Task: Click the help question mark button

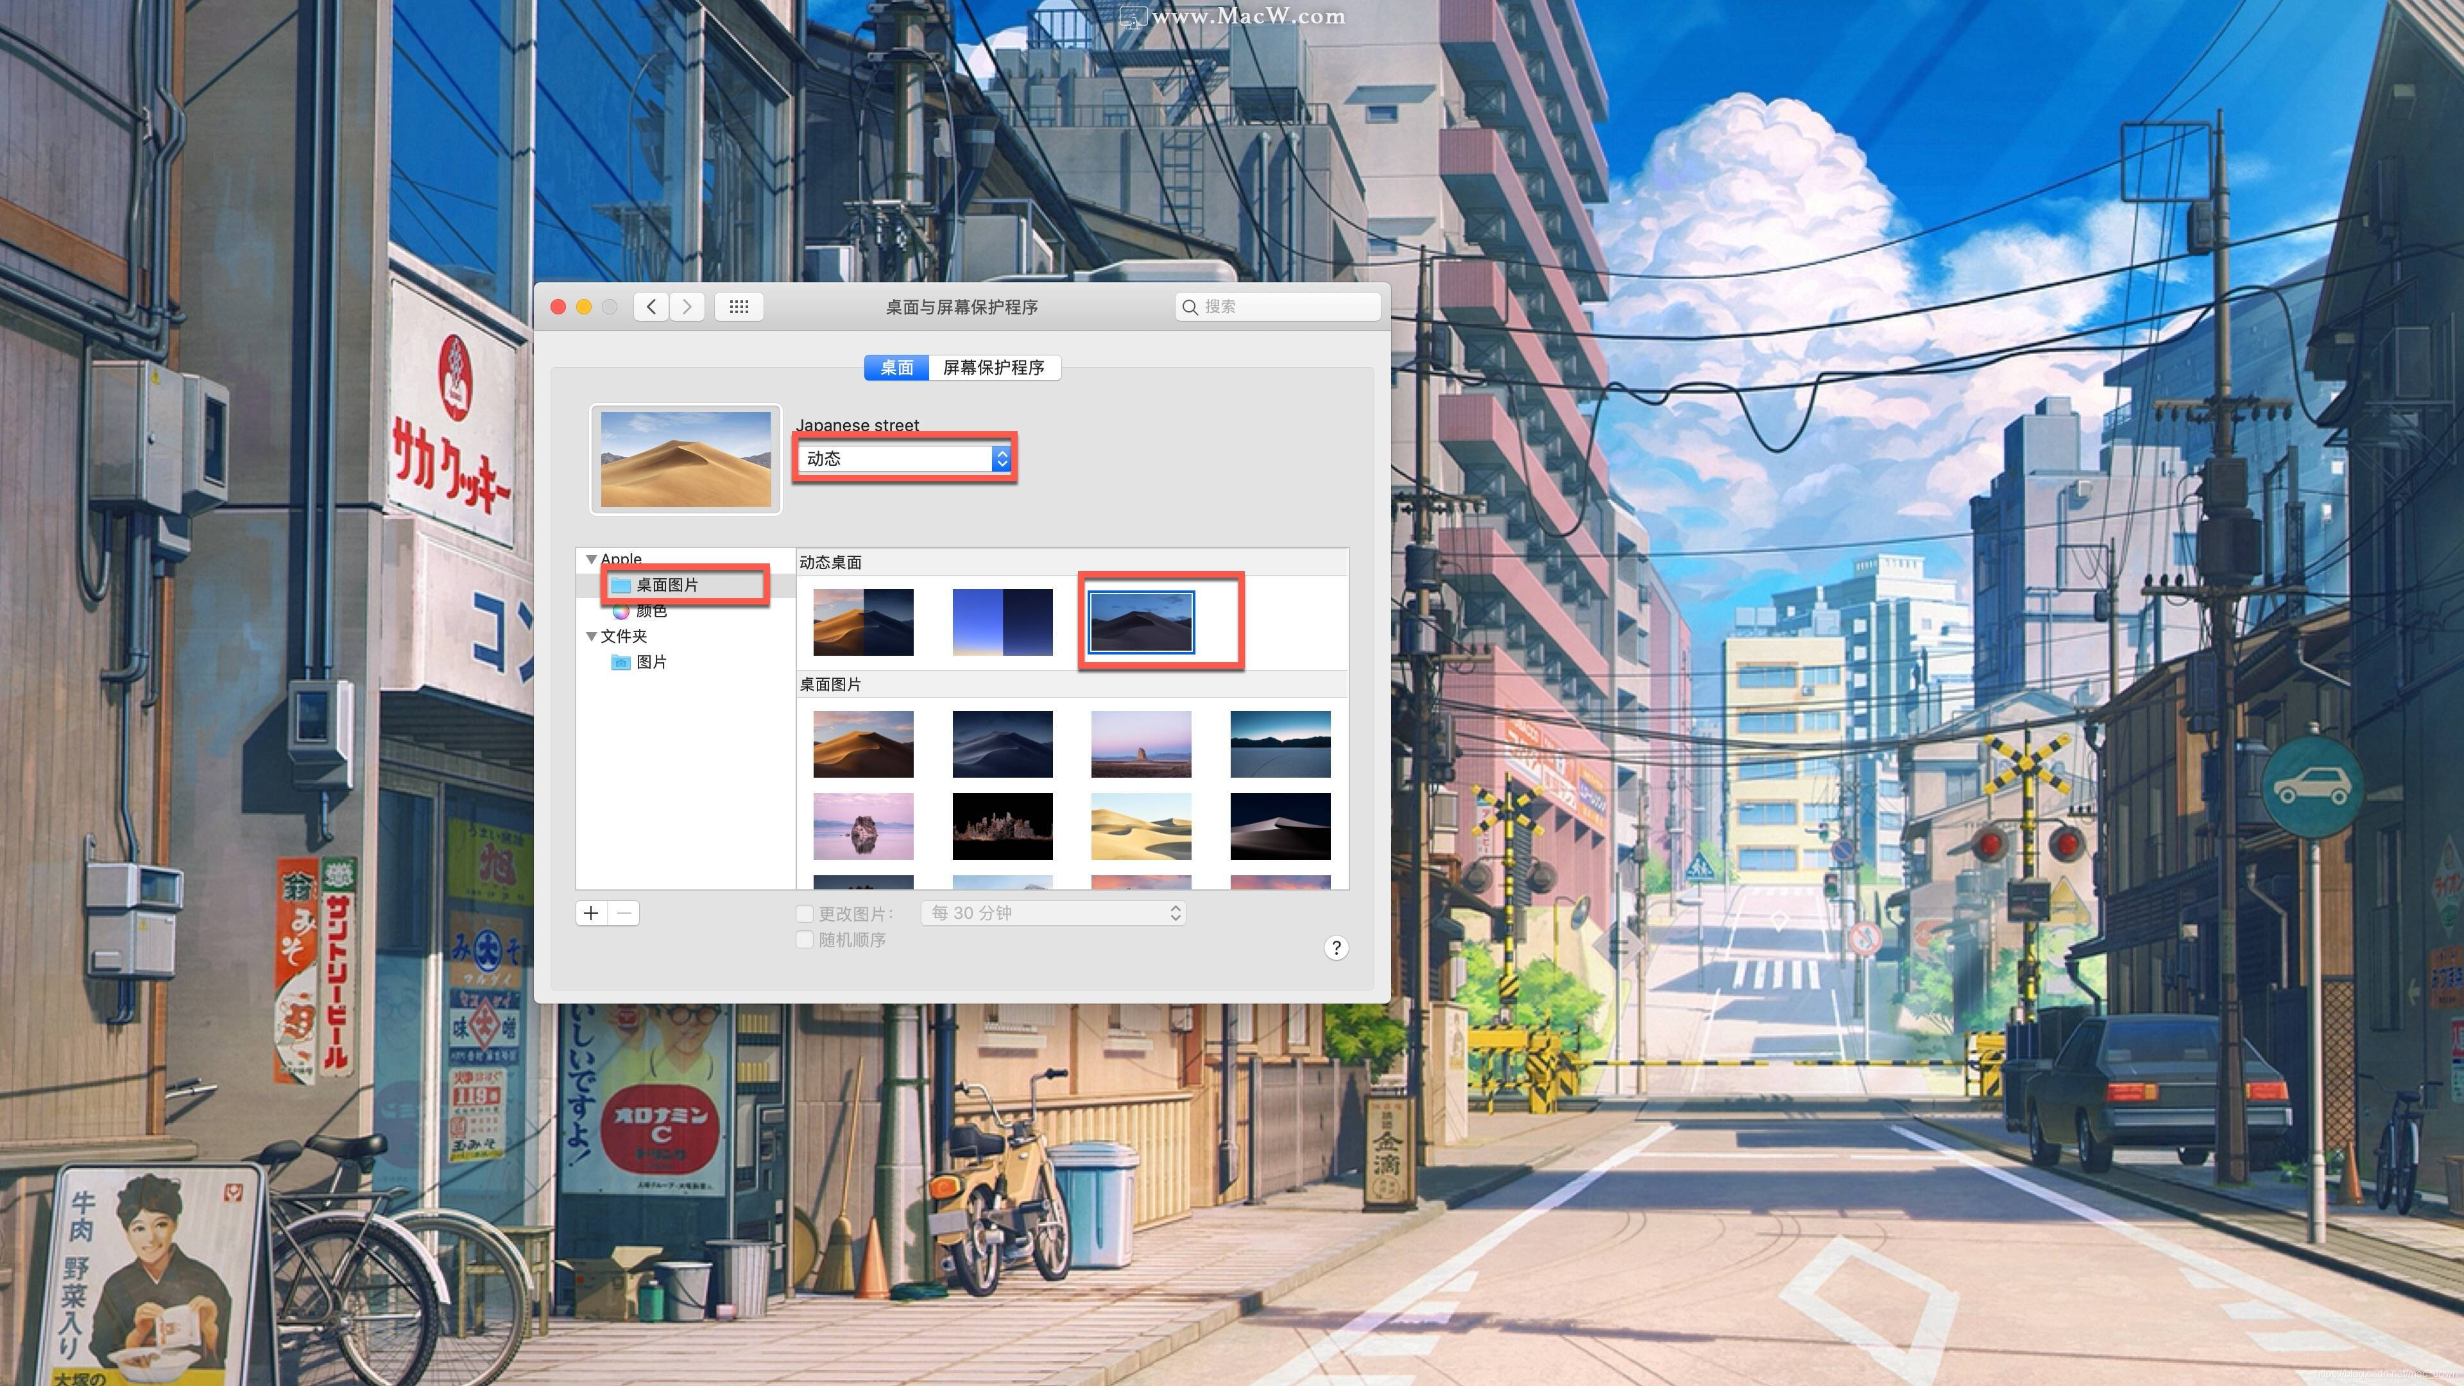Action: pyautogui.click(x=1336, y=948)
